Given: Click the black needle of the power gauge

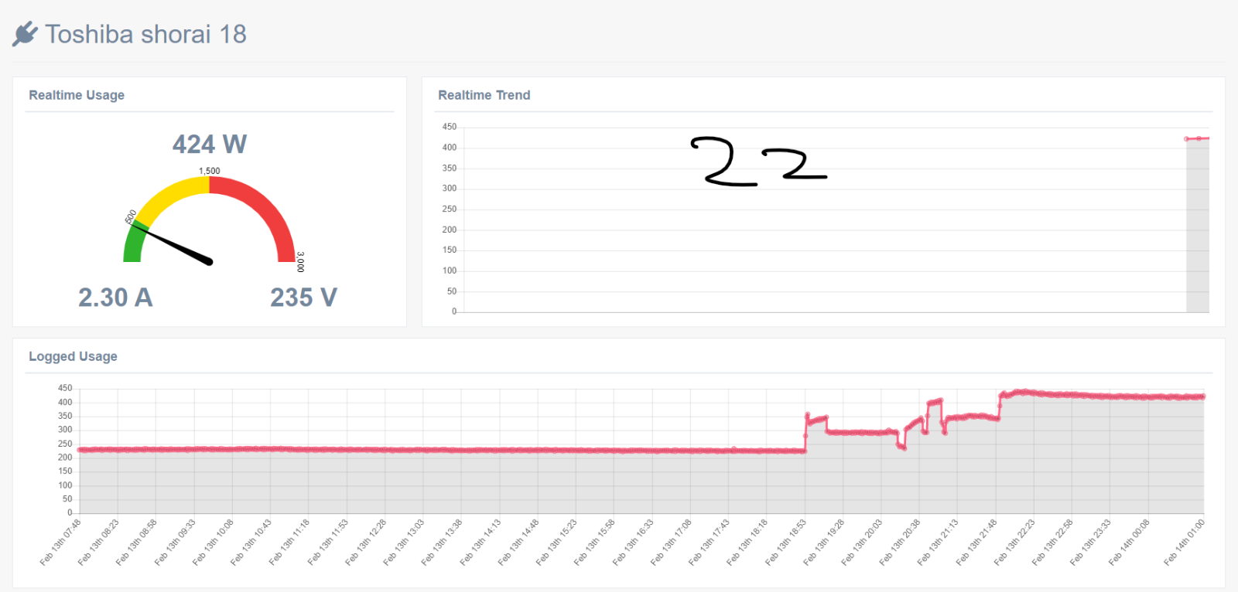Looking at the screenshot, I should [172, 243].
